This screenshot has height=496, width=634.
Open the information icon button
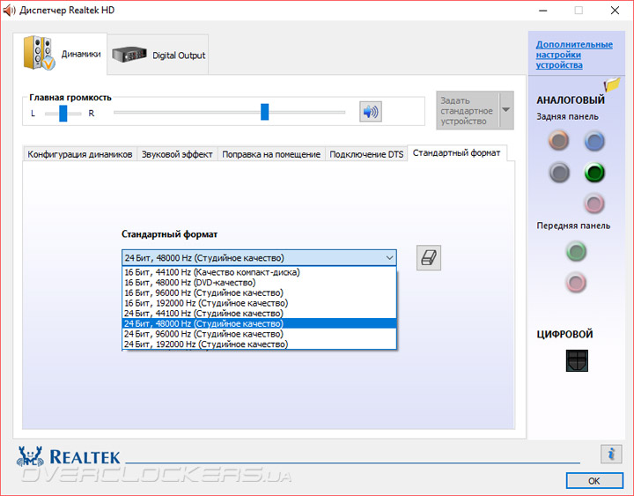pos(611,454)
